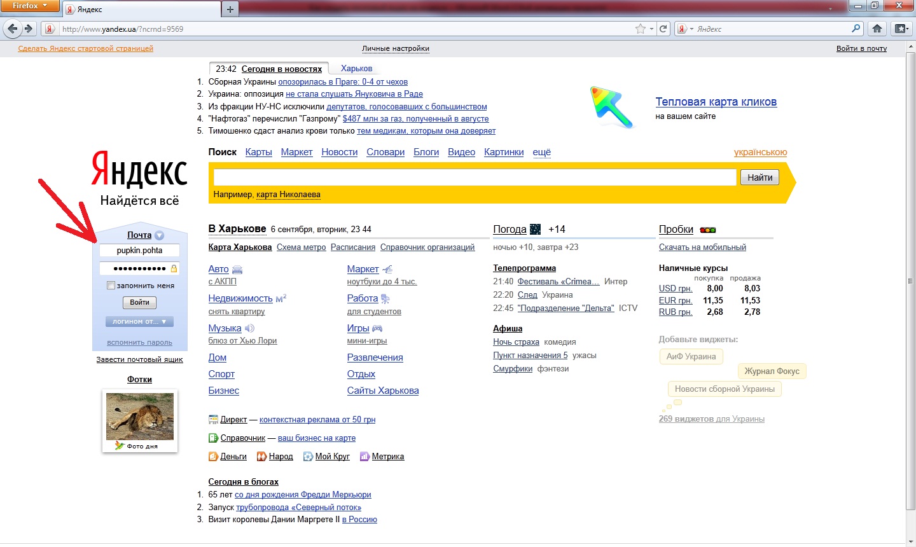The image size is (916, 547).
Task: Open the USD грн. exchange rate link
Action: tap(676, 288)
